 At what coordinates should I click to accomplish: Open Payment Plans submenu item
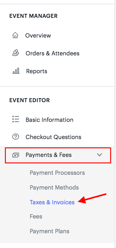point(49,231)
